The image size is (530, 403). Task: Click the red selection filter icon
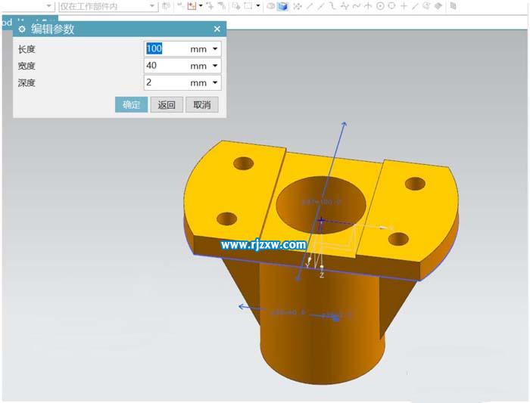[192, 6]
